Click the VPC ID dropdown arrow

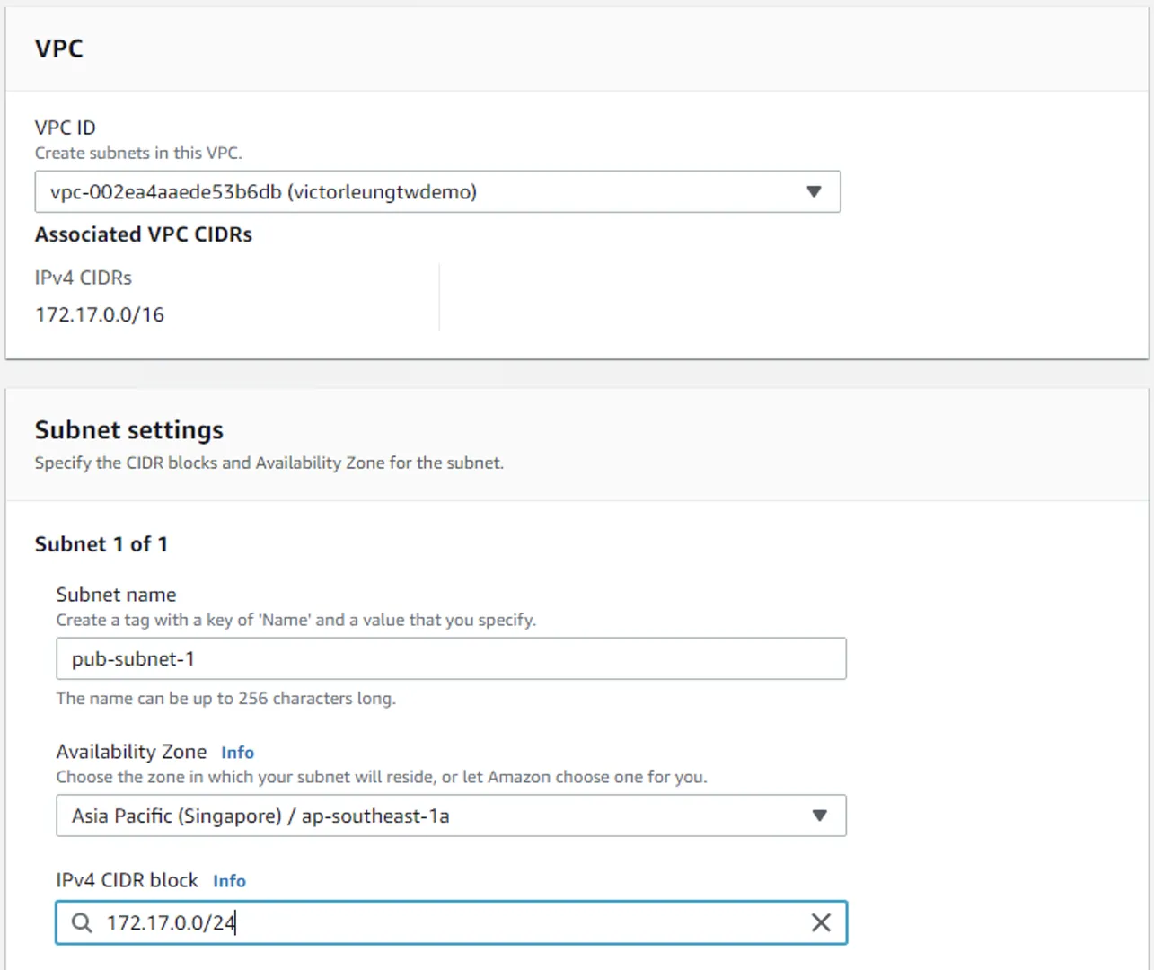click(x=814, y=191)
